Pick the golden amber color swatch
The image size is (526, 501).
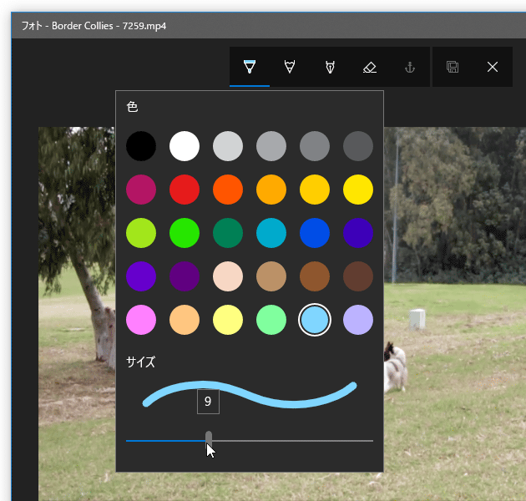315,190
